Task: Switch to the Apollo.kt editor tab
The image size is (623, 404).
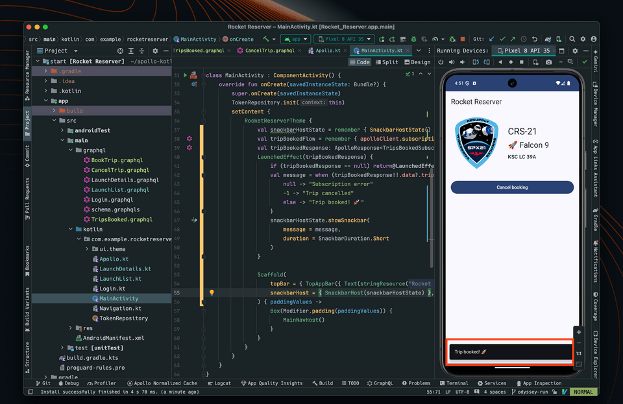Action: click(x=328, y=51)
